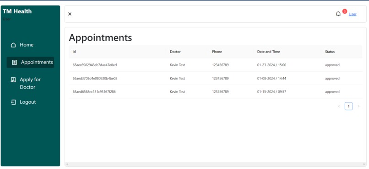Go to previous page arrow in pagination

[339, 106]
